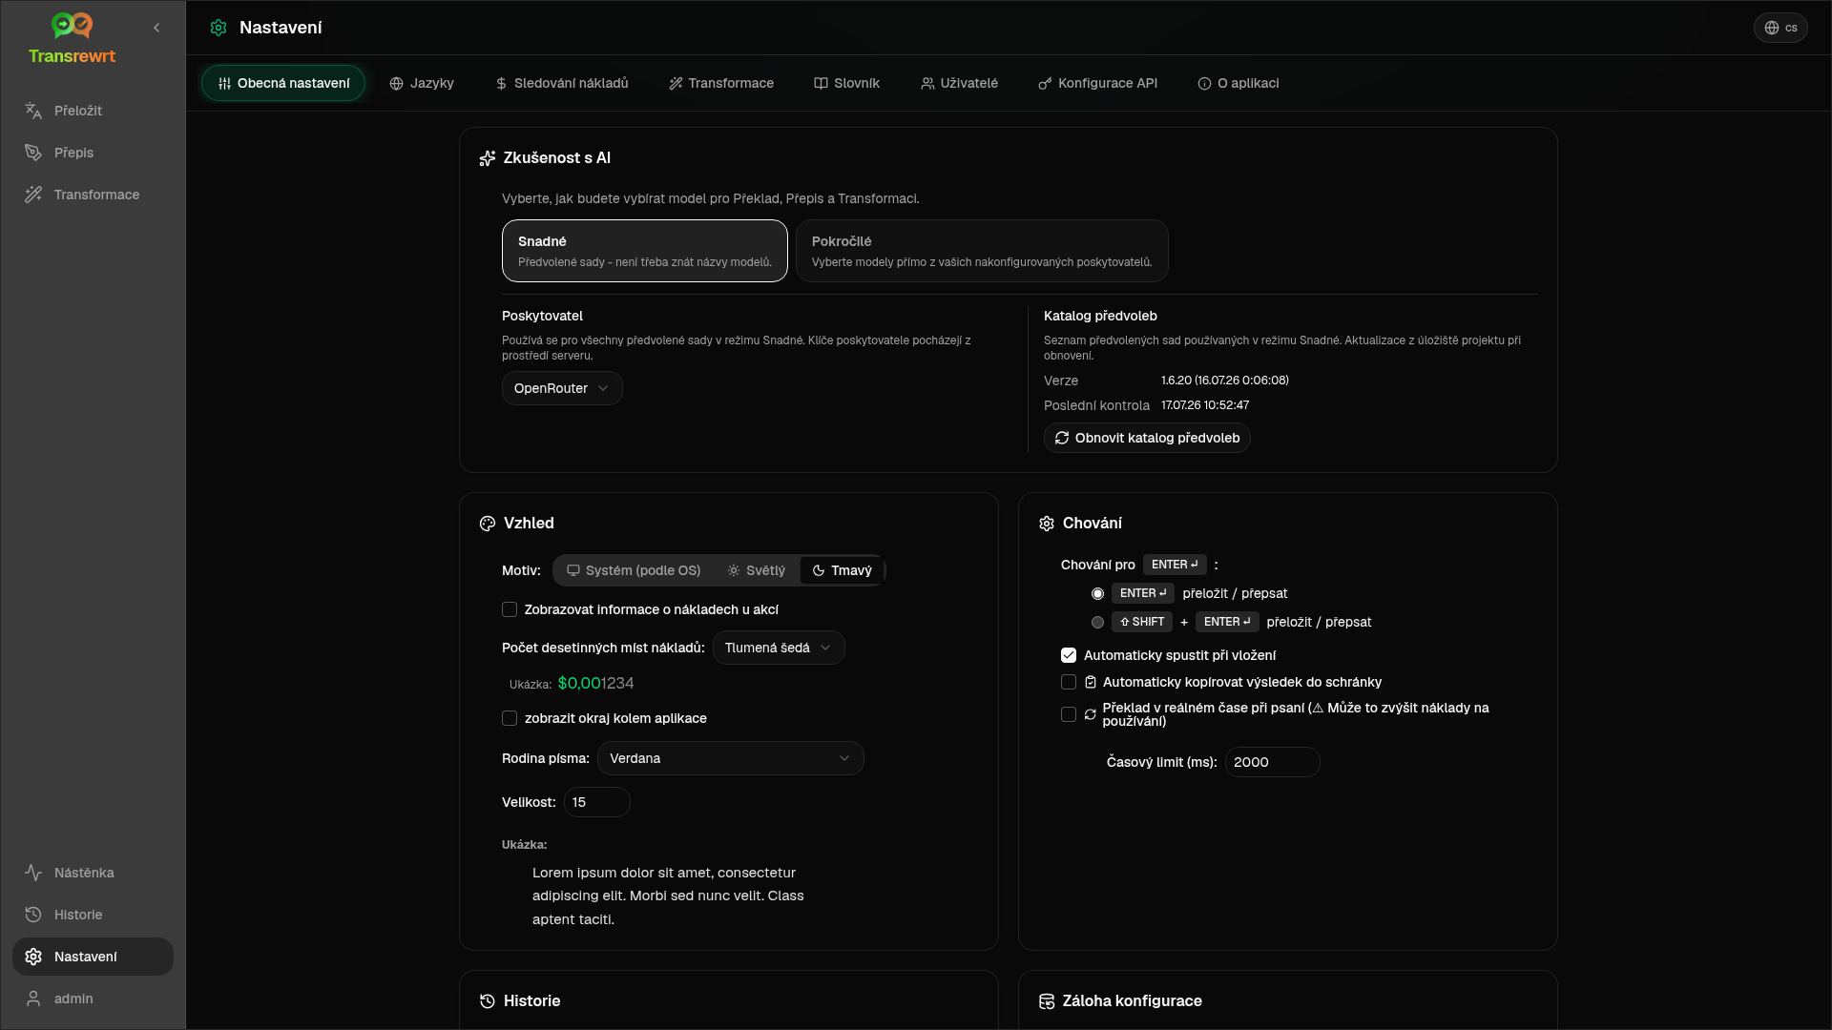
Task: Collapse the sidebar with the chevron arrow
Action: click(x=156, y=28)
